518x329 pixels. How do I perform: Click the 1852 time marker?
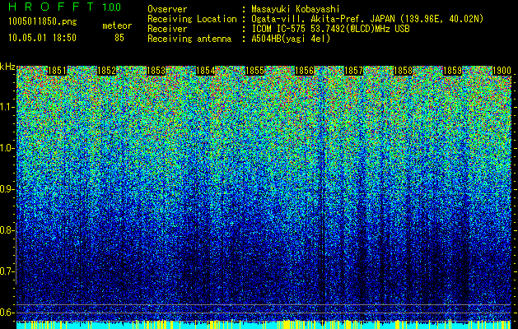tap(107, 71)
